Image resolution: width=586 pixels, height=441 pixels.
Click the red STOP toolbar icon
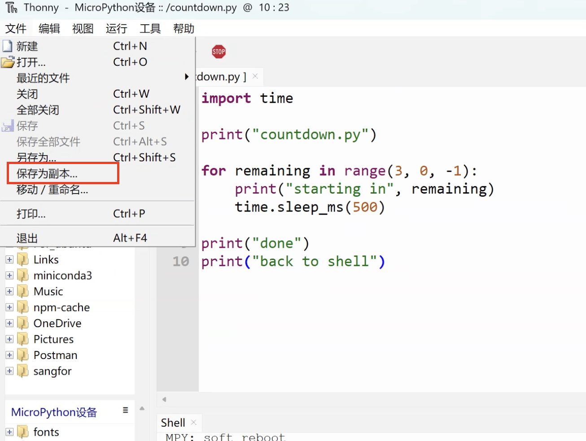coord(219,52)
